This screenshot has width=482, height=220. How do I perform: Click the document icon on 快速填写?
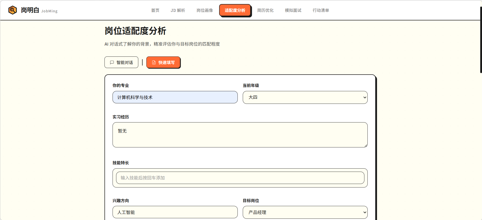click(x=154, y=62)
